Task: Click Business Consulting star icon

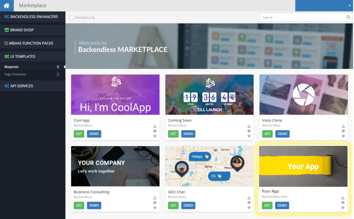Action: (155, 207)
